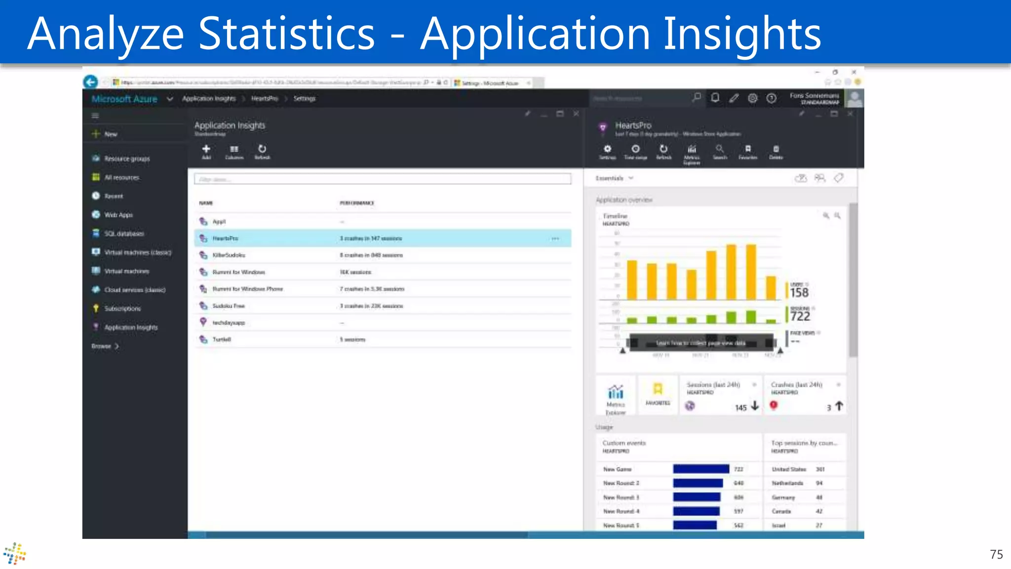Click Add in Application Insights blade
The height and width of the screenshot is (569, 1011).
pos(206,152)
